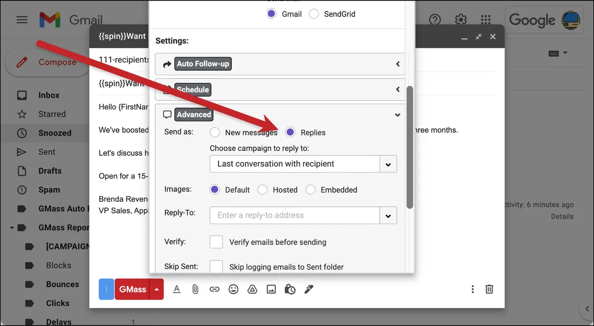Toggle text formatting options icon
Screen dimensions: 594x326
[x=177, y=289]
